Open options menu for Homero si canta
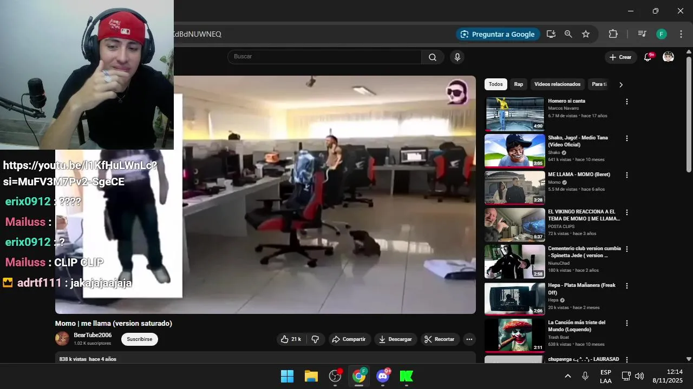This screenshot has height=389, width=693. coord(627,102)
